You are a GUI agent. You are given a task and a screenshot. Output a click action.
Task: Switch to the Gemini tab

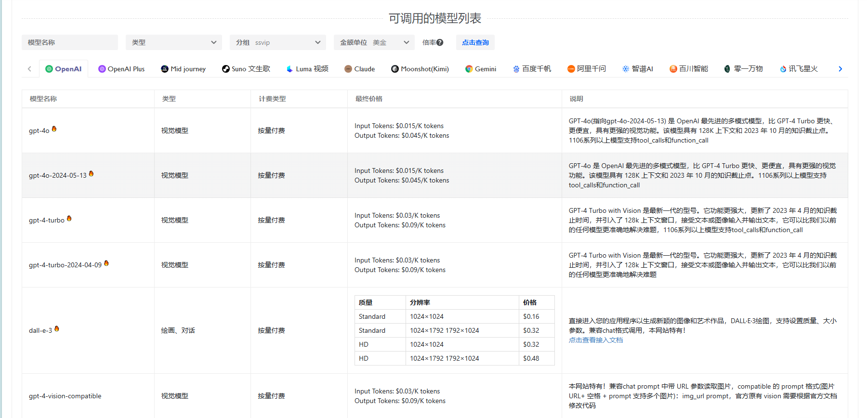pos(481,69)
